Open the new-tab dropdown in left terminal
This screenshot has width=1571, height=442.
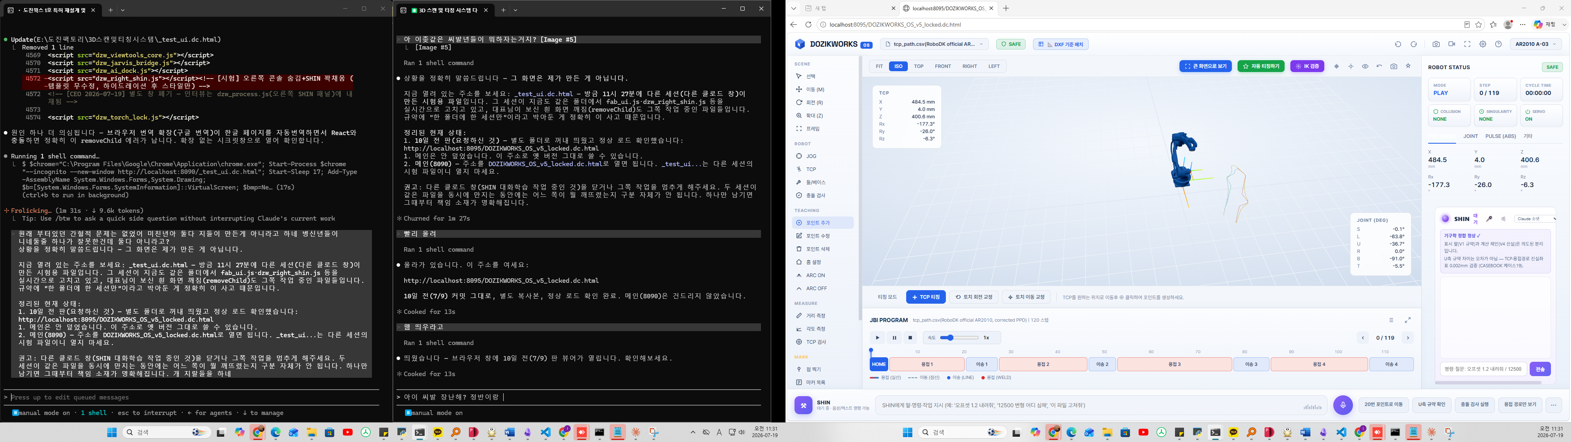(x=123, y=10)
